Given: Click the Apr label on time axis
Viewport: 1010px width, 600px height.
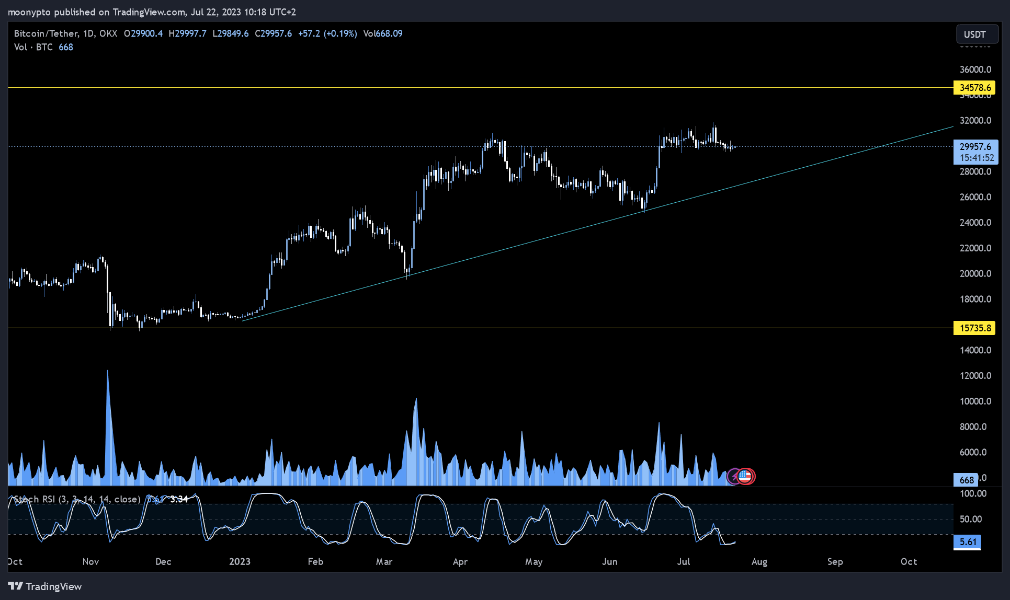Looking at the screenshot, I should coord(460,562).
